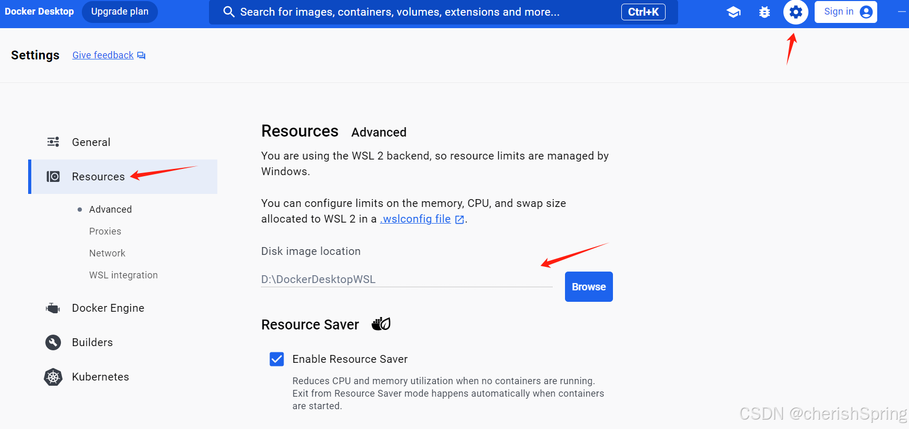The image size is (909, 429).
Task: Open the Troubleshoot bug icon
Action: pyautogui.click(x=765, y=12)
